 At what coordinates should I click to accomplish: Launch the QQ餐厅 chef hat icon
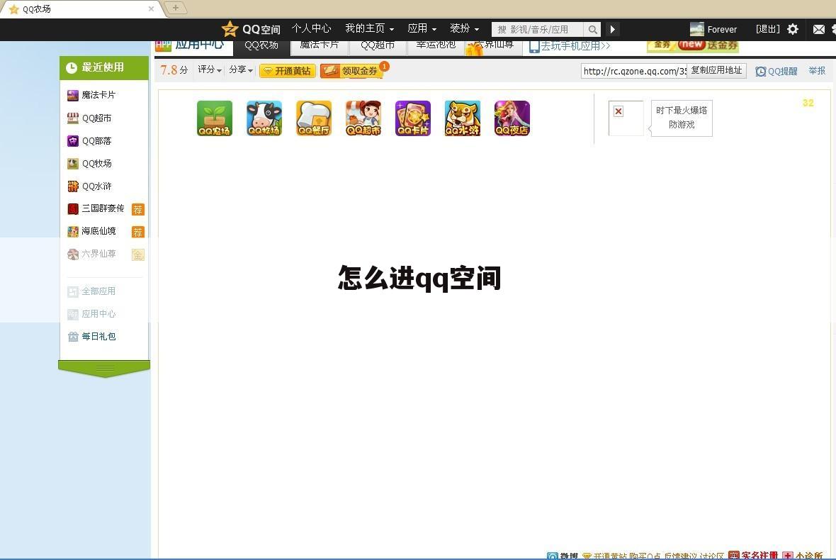(313, 118)
